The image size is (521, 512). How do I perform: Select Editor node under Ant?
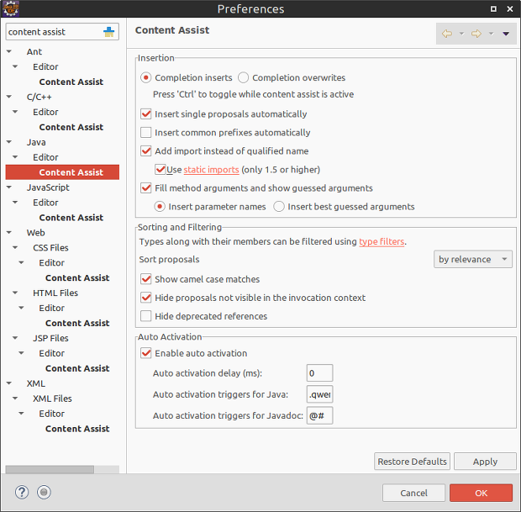[45, 66]
